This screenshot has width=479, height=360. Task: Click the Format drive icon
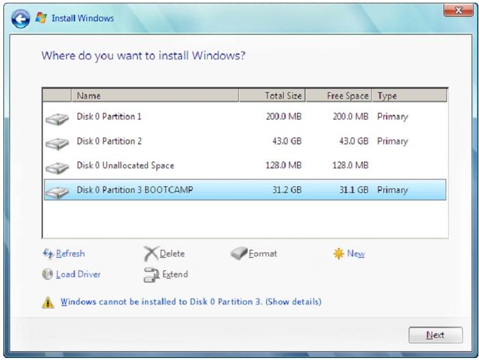pos(238,254)
